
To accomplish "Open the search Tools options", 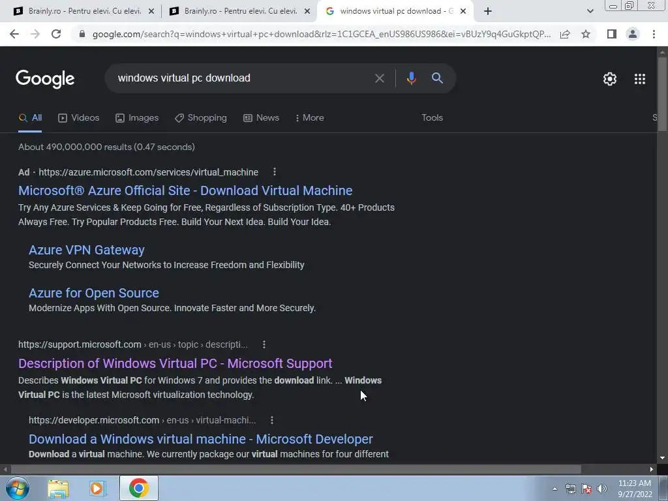I will [432, 118].
